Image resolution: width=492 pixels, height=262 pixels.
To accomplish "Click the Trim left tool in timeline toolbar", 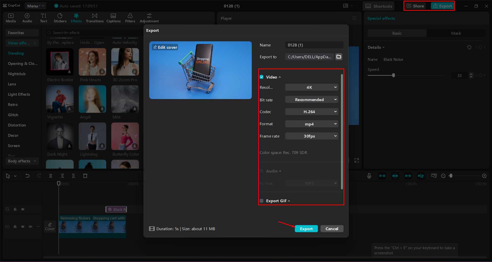I will click(x=62, y=176).
